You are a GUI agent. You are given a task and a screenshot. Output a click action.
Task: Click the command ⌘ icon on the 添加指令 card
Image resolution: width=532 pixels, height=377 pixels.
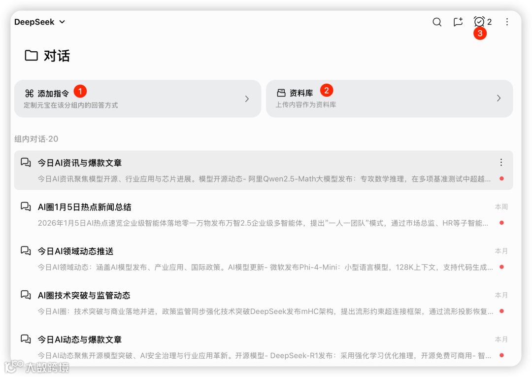[30, 91]
